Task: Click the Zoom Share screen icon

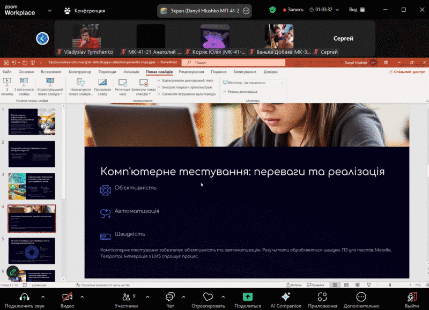Action: 247,296
